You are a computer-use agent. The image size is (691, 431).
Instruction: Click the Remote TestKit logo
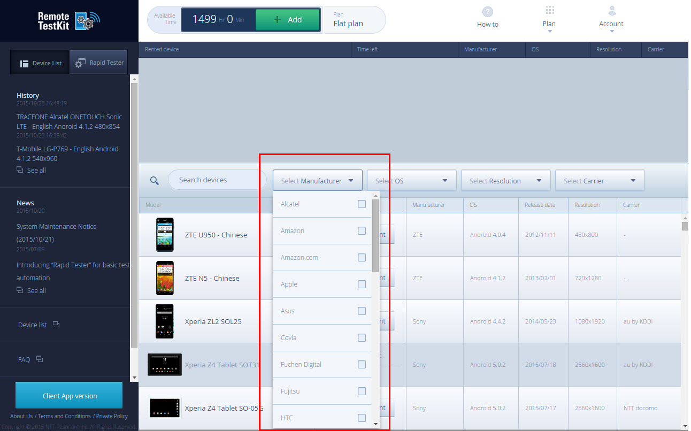click(70, 20)
